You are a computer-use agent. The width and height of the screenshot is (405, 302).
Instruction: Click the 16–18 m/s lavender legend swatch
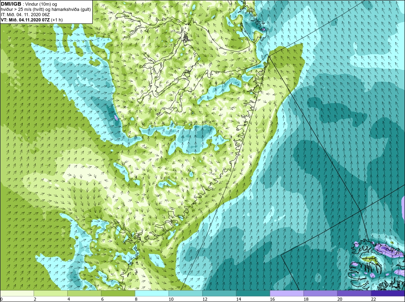287,294
